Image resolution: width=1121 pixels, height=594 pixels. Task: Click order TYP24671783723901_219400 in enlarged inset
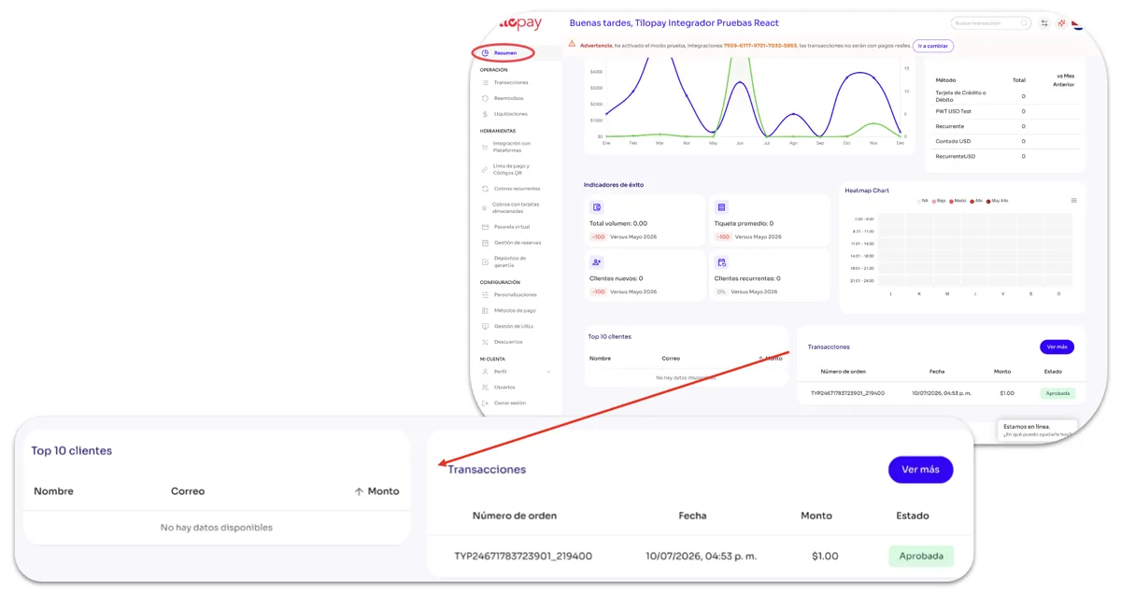(523, 556)
